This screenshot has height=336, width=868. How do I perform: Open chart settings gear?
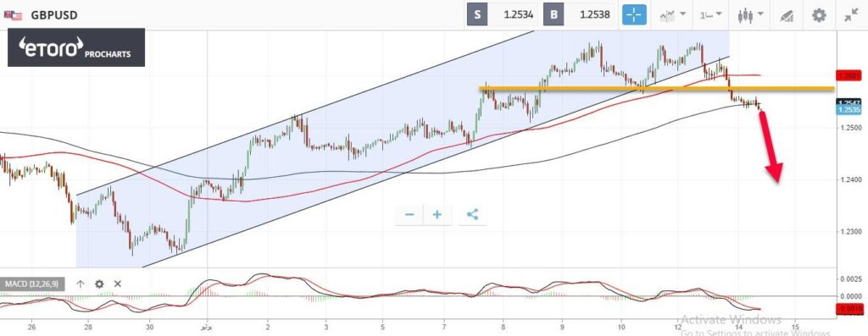[819, 15]
